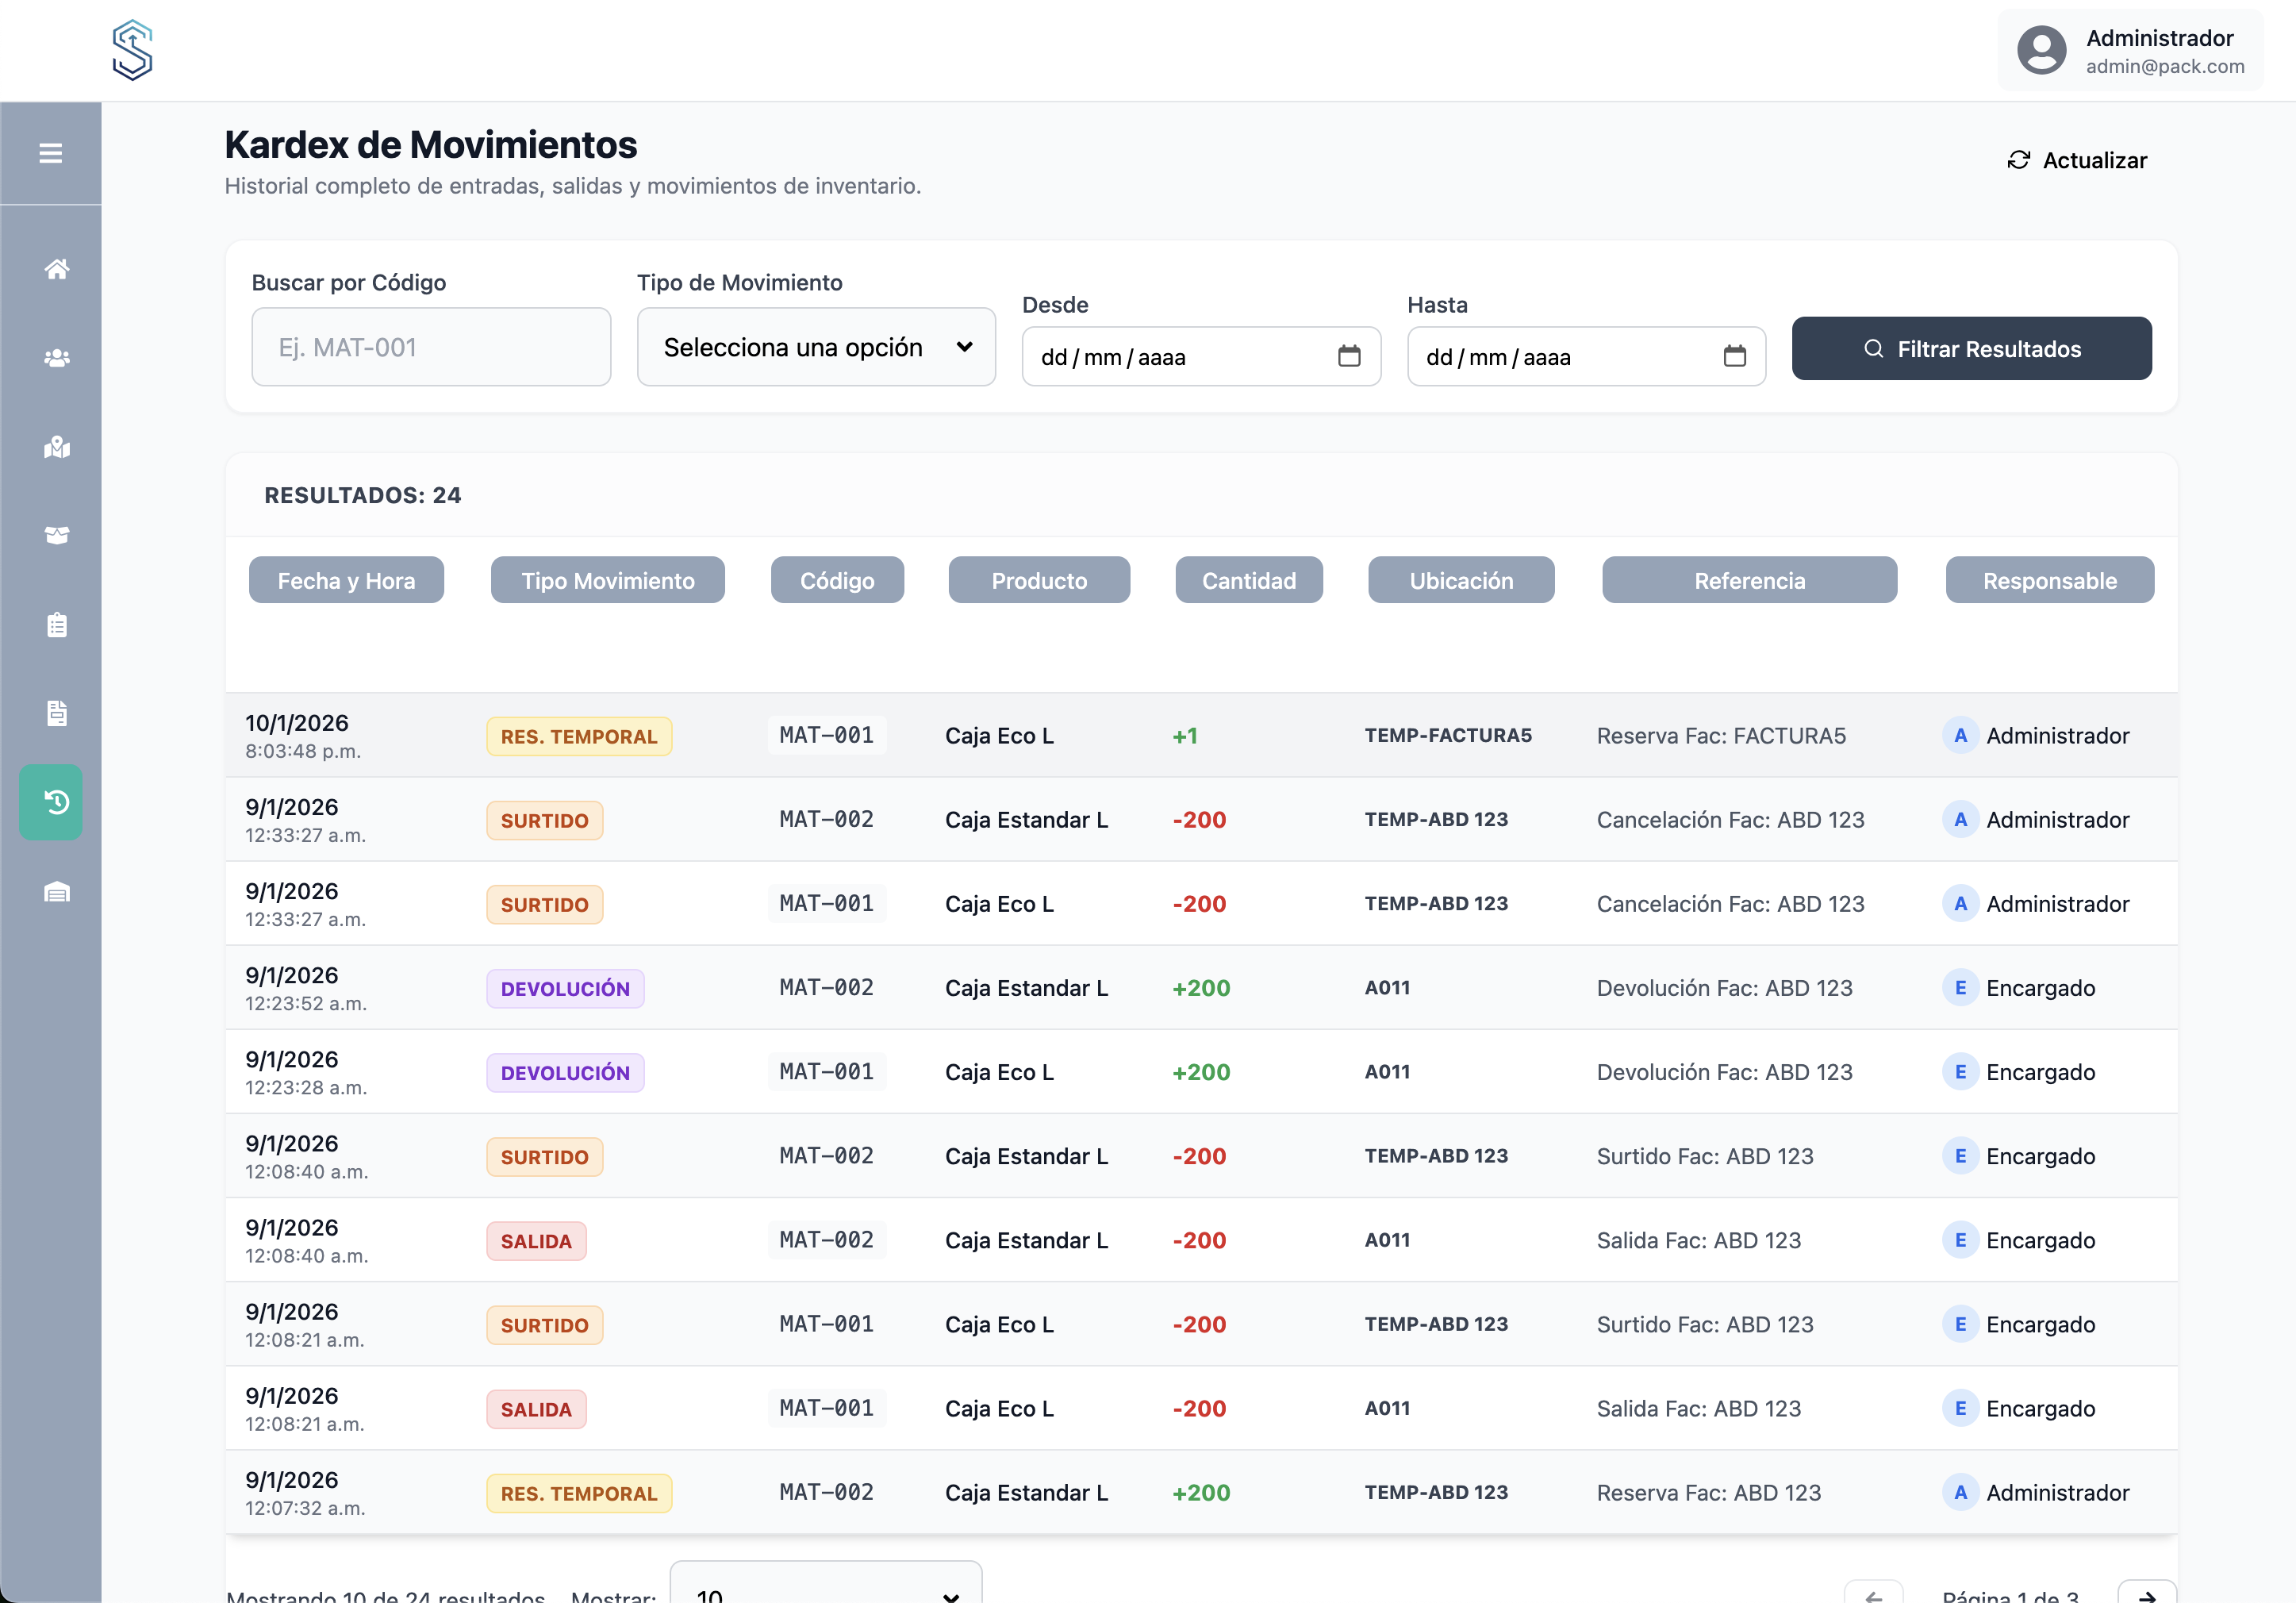Open the home icon in sidebar
The height and width of the screenshot is (1603, 2296).
point(57,269)
